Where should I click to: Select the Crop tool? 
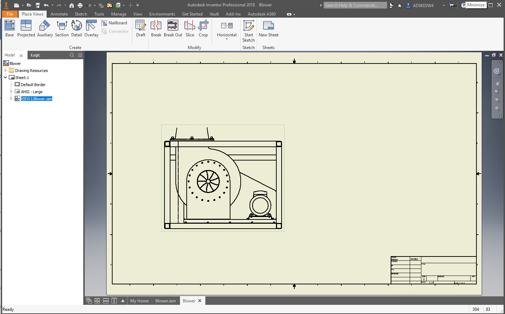[203, 28]
